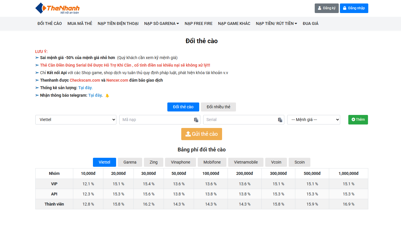The height and width of the screenshot is (229, 401).
Task: Expand NẠP SÒ GARENA dropdown menu
Action: [x=162, y=23]
